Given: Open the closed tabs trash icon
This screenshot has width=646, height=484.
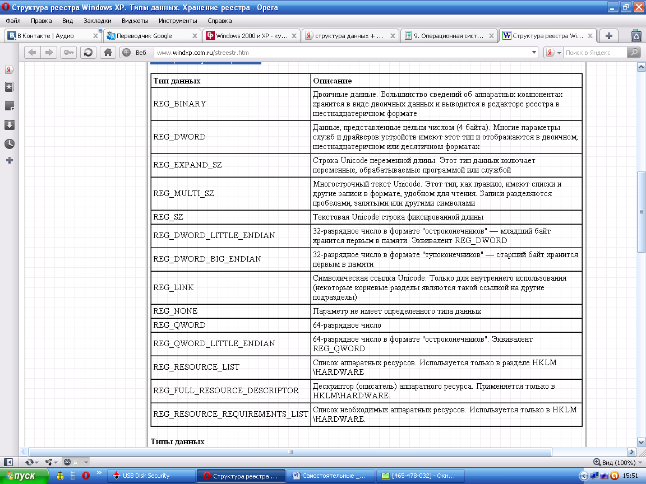Looking at the screenshot, I should point(636,36).
